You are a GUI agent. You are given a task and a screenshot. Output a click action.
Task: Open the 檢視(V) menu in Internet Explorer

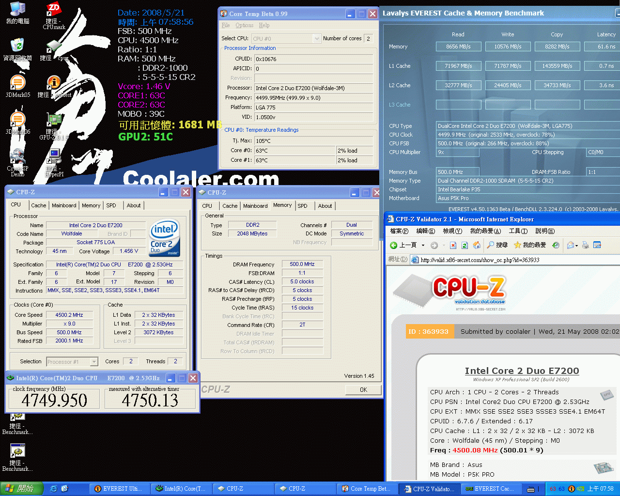point(452,231)
